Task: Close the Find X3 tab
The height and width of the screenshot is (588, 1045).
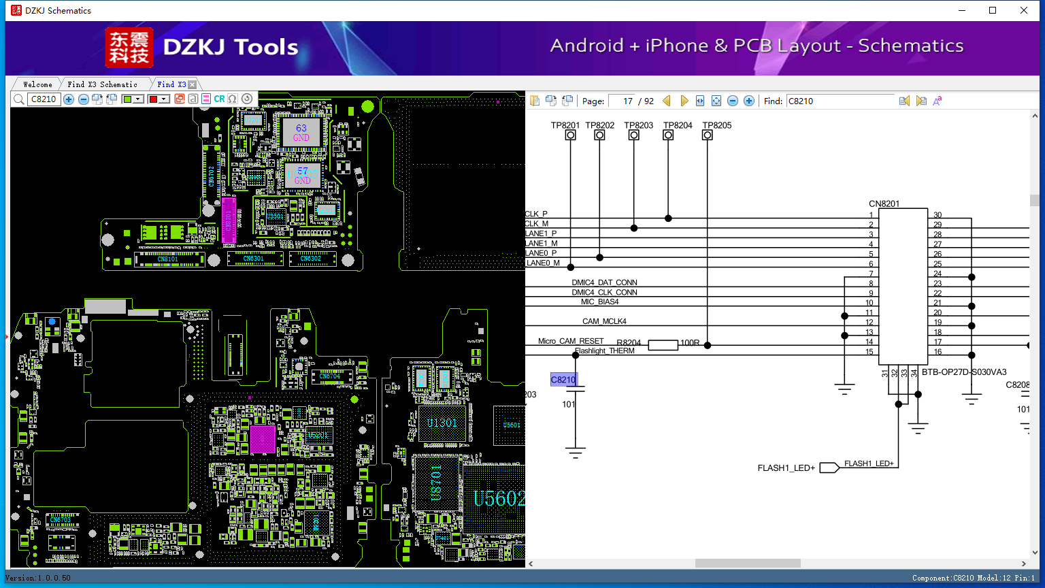Action: pyautogui.click(x=193, y=84)
